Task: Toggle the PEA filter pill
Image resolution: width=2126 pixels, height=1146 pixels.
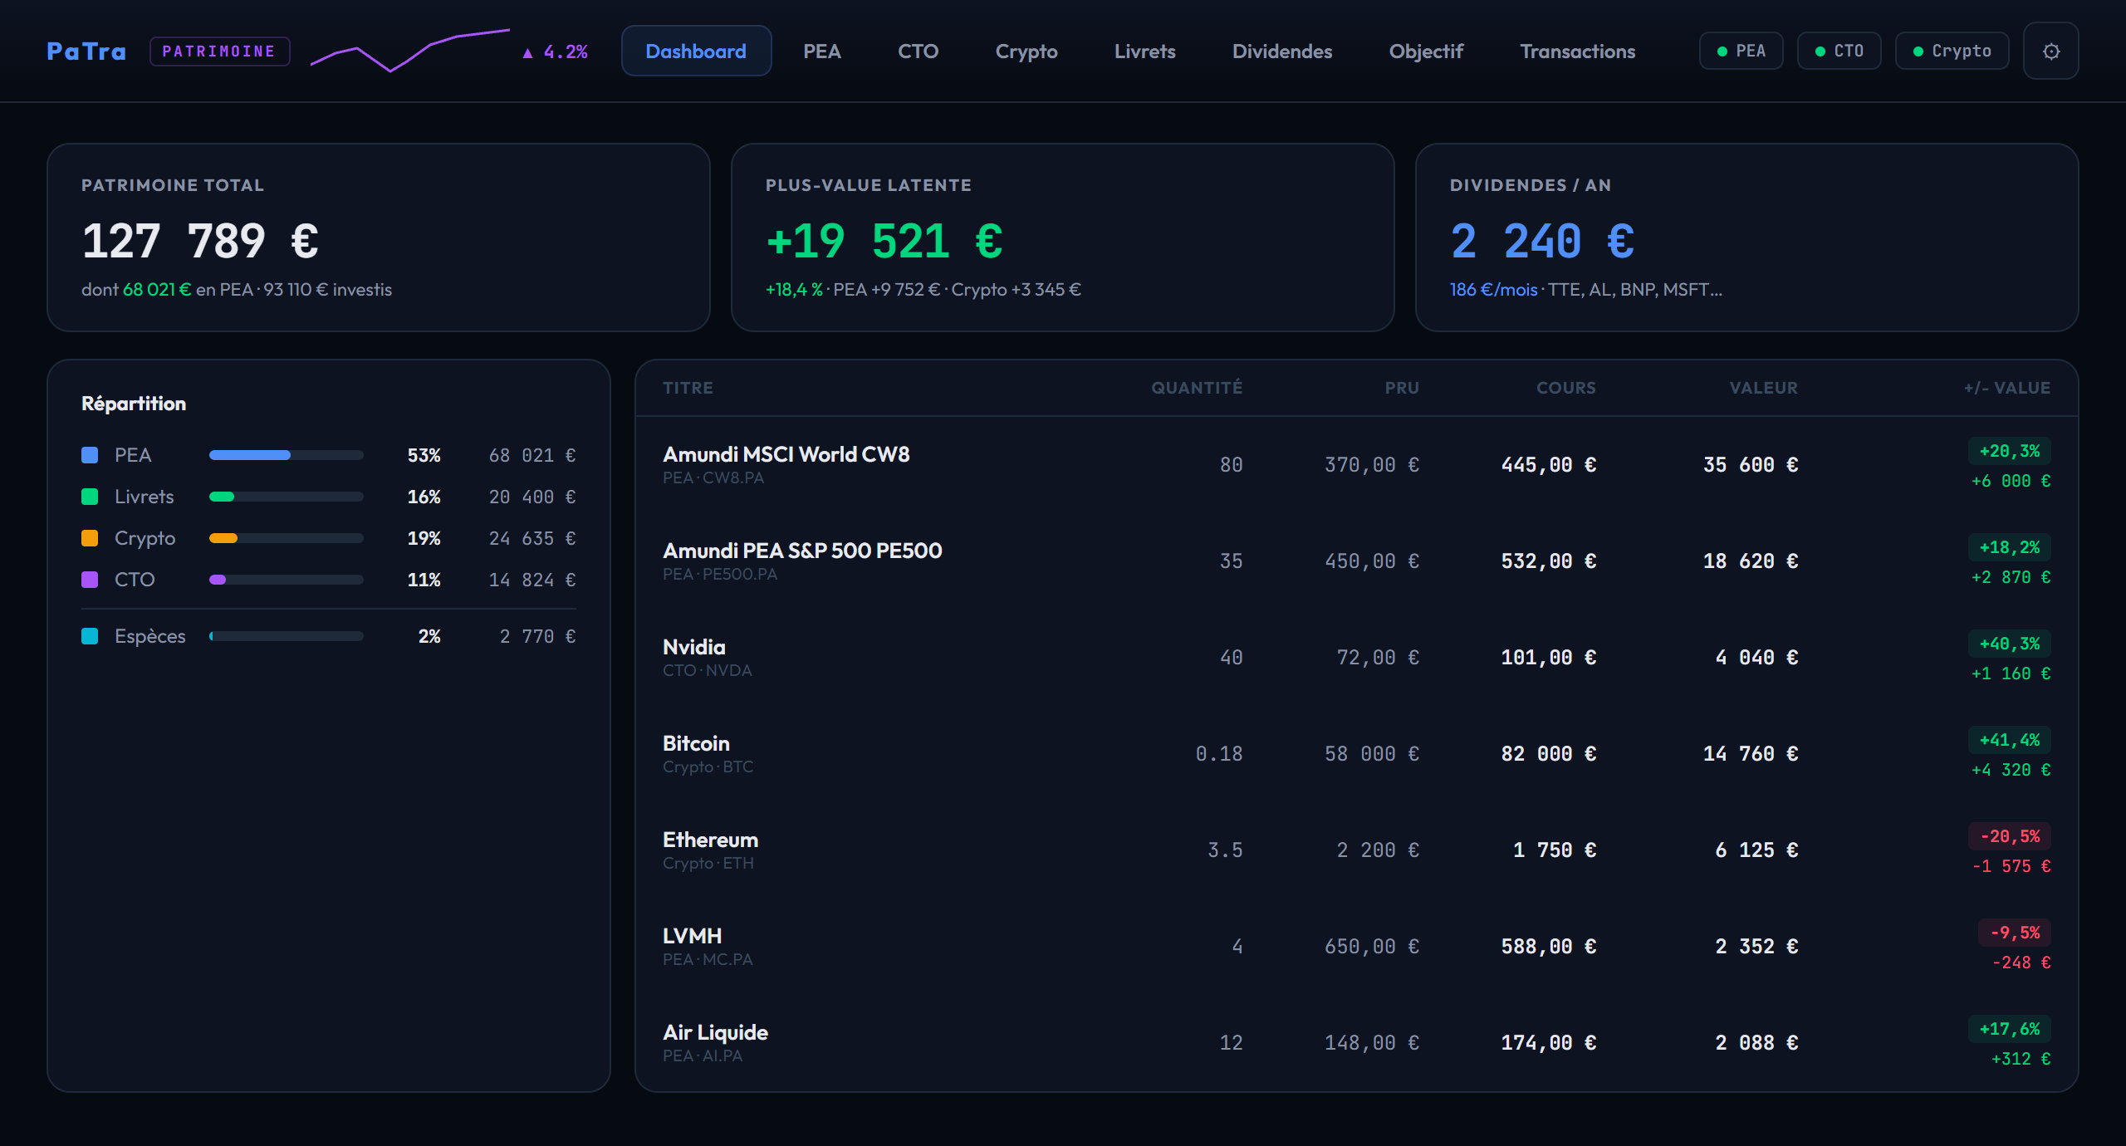Action: pyautogui.click(x=1741, y=50)
